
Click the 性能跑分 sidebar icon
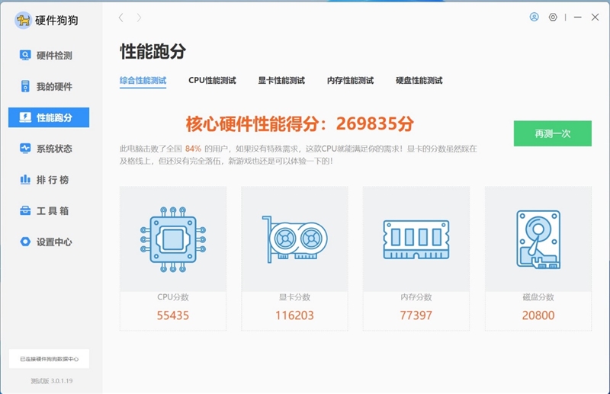(25, 117)
